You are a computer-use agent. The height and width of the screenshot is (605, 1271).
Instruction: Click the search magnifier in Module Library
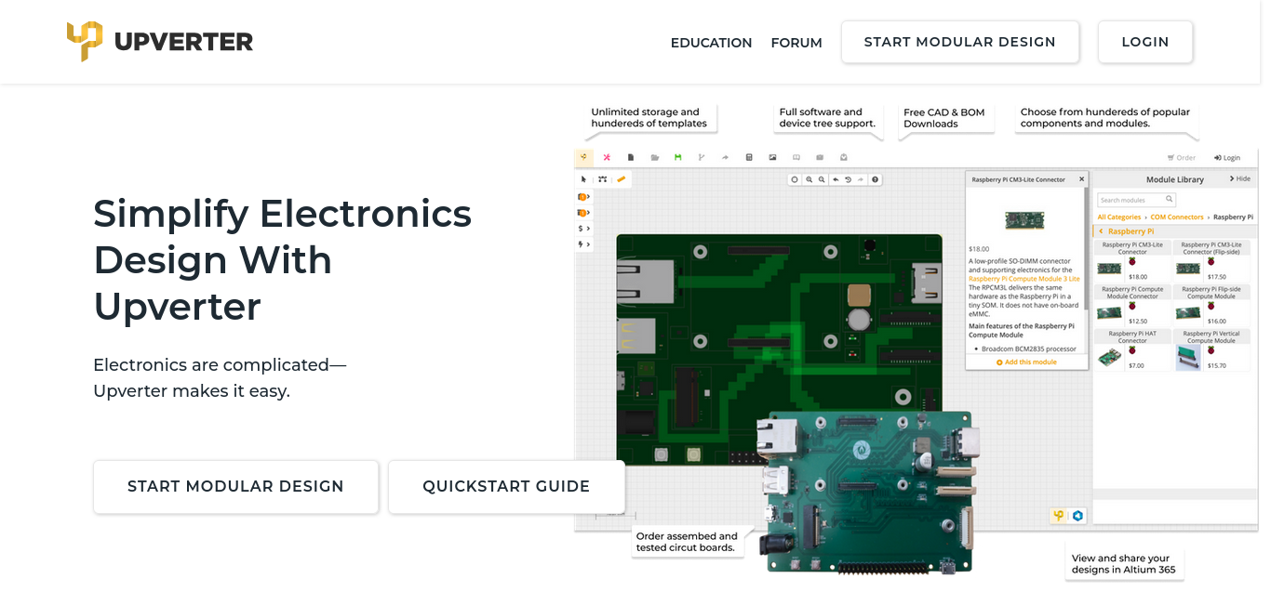click(x=1170, y=199)
